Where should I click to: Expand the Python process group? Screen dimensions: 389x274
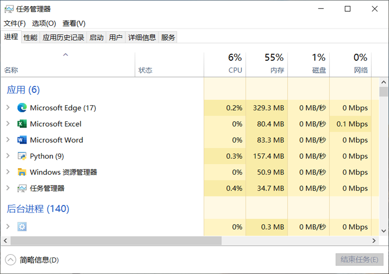coord(8,156)
